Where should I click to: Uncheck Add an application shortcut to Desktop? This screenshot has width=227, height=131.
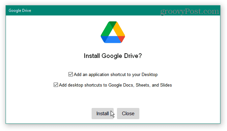[x=71, y=74]
